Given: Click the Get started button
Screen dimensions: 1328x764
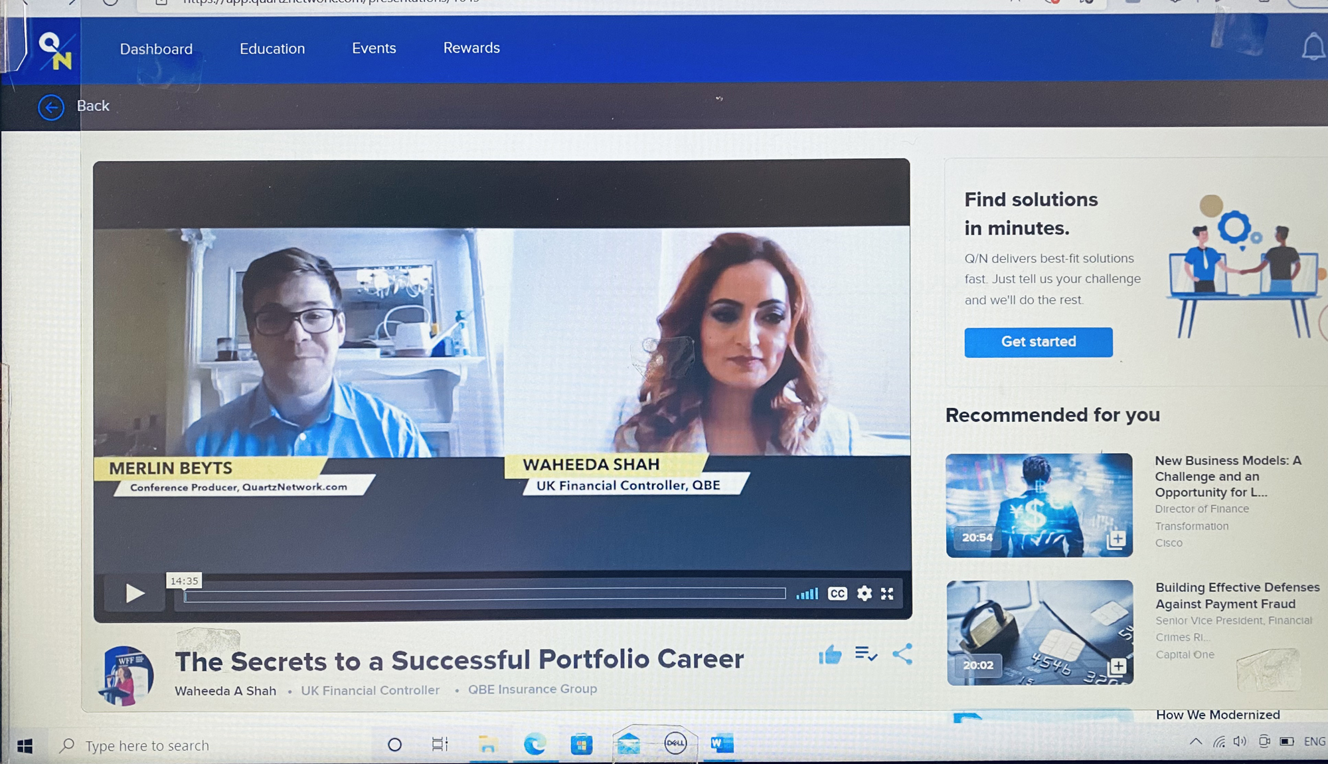Looking at the screenshot, I should [x=1038, y=342].
